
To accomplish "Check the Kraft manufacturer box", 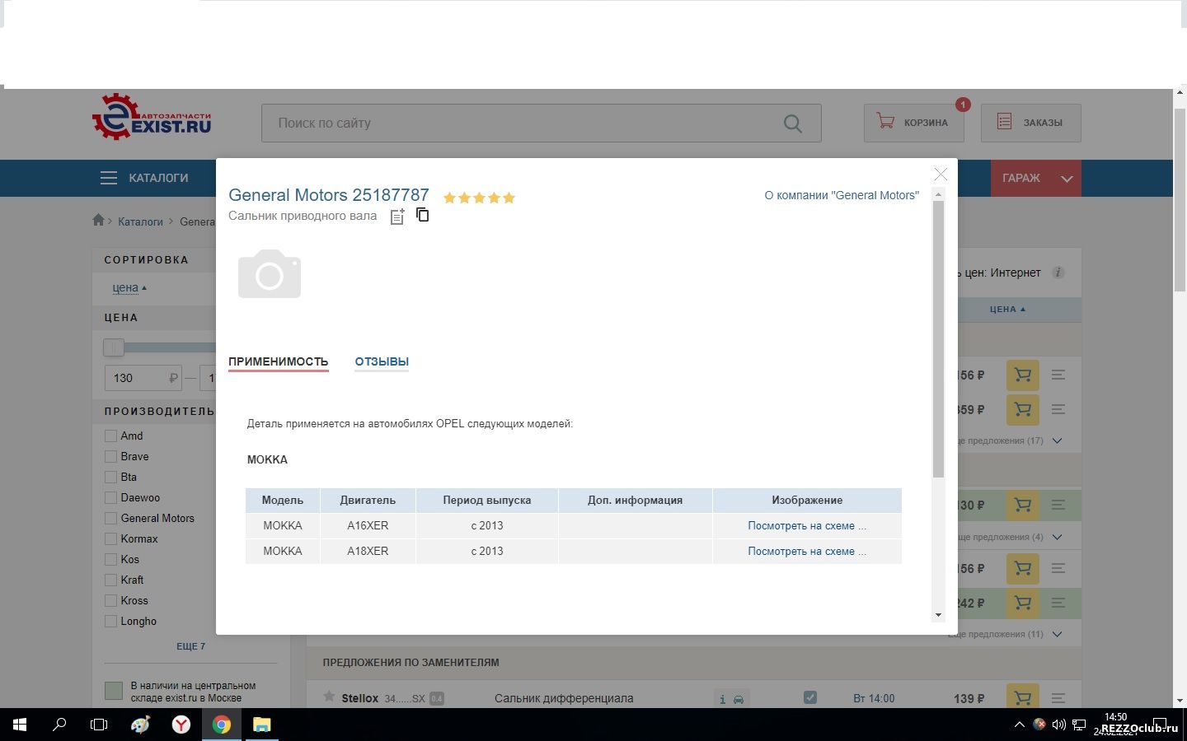I will pyautogui.click(x=110, y=580).
